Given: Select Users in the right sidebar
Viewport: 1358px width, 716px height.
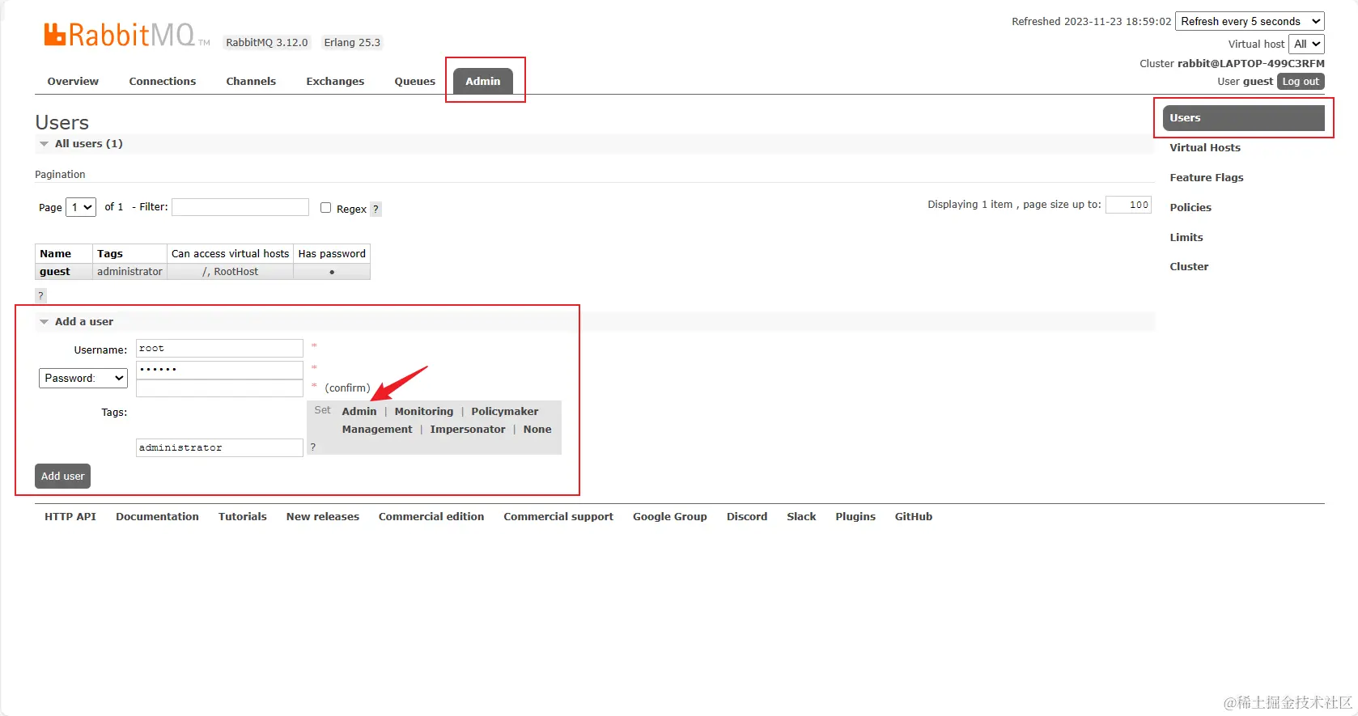Looking at the screenshot, I should tap(1243, 118).
